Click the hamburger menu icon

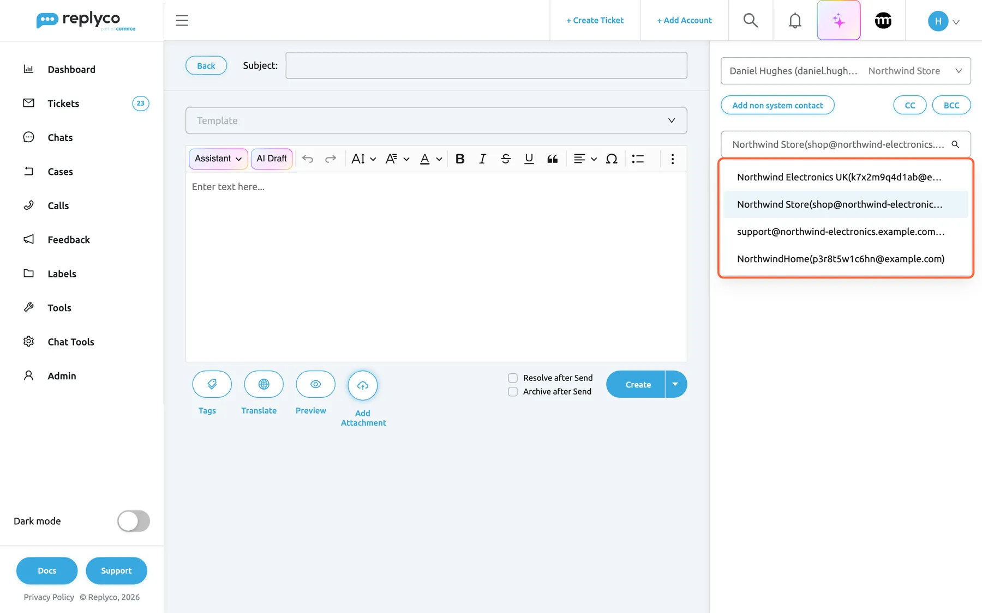(x=182, y=21)
